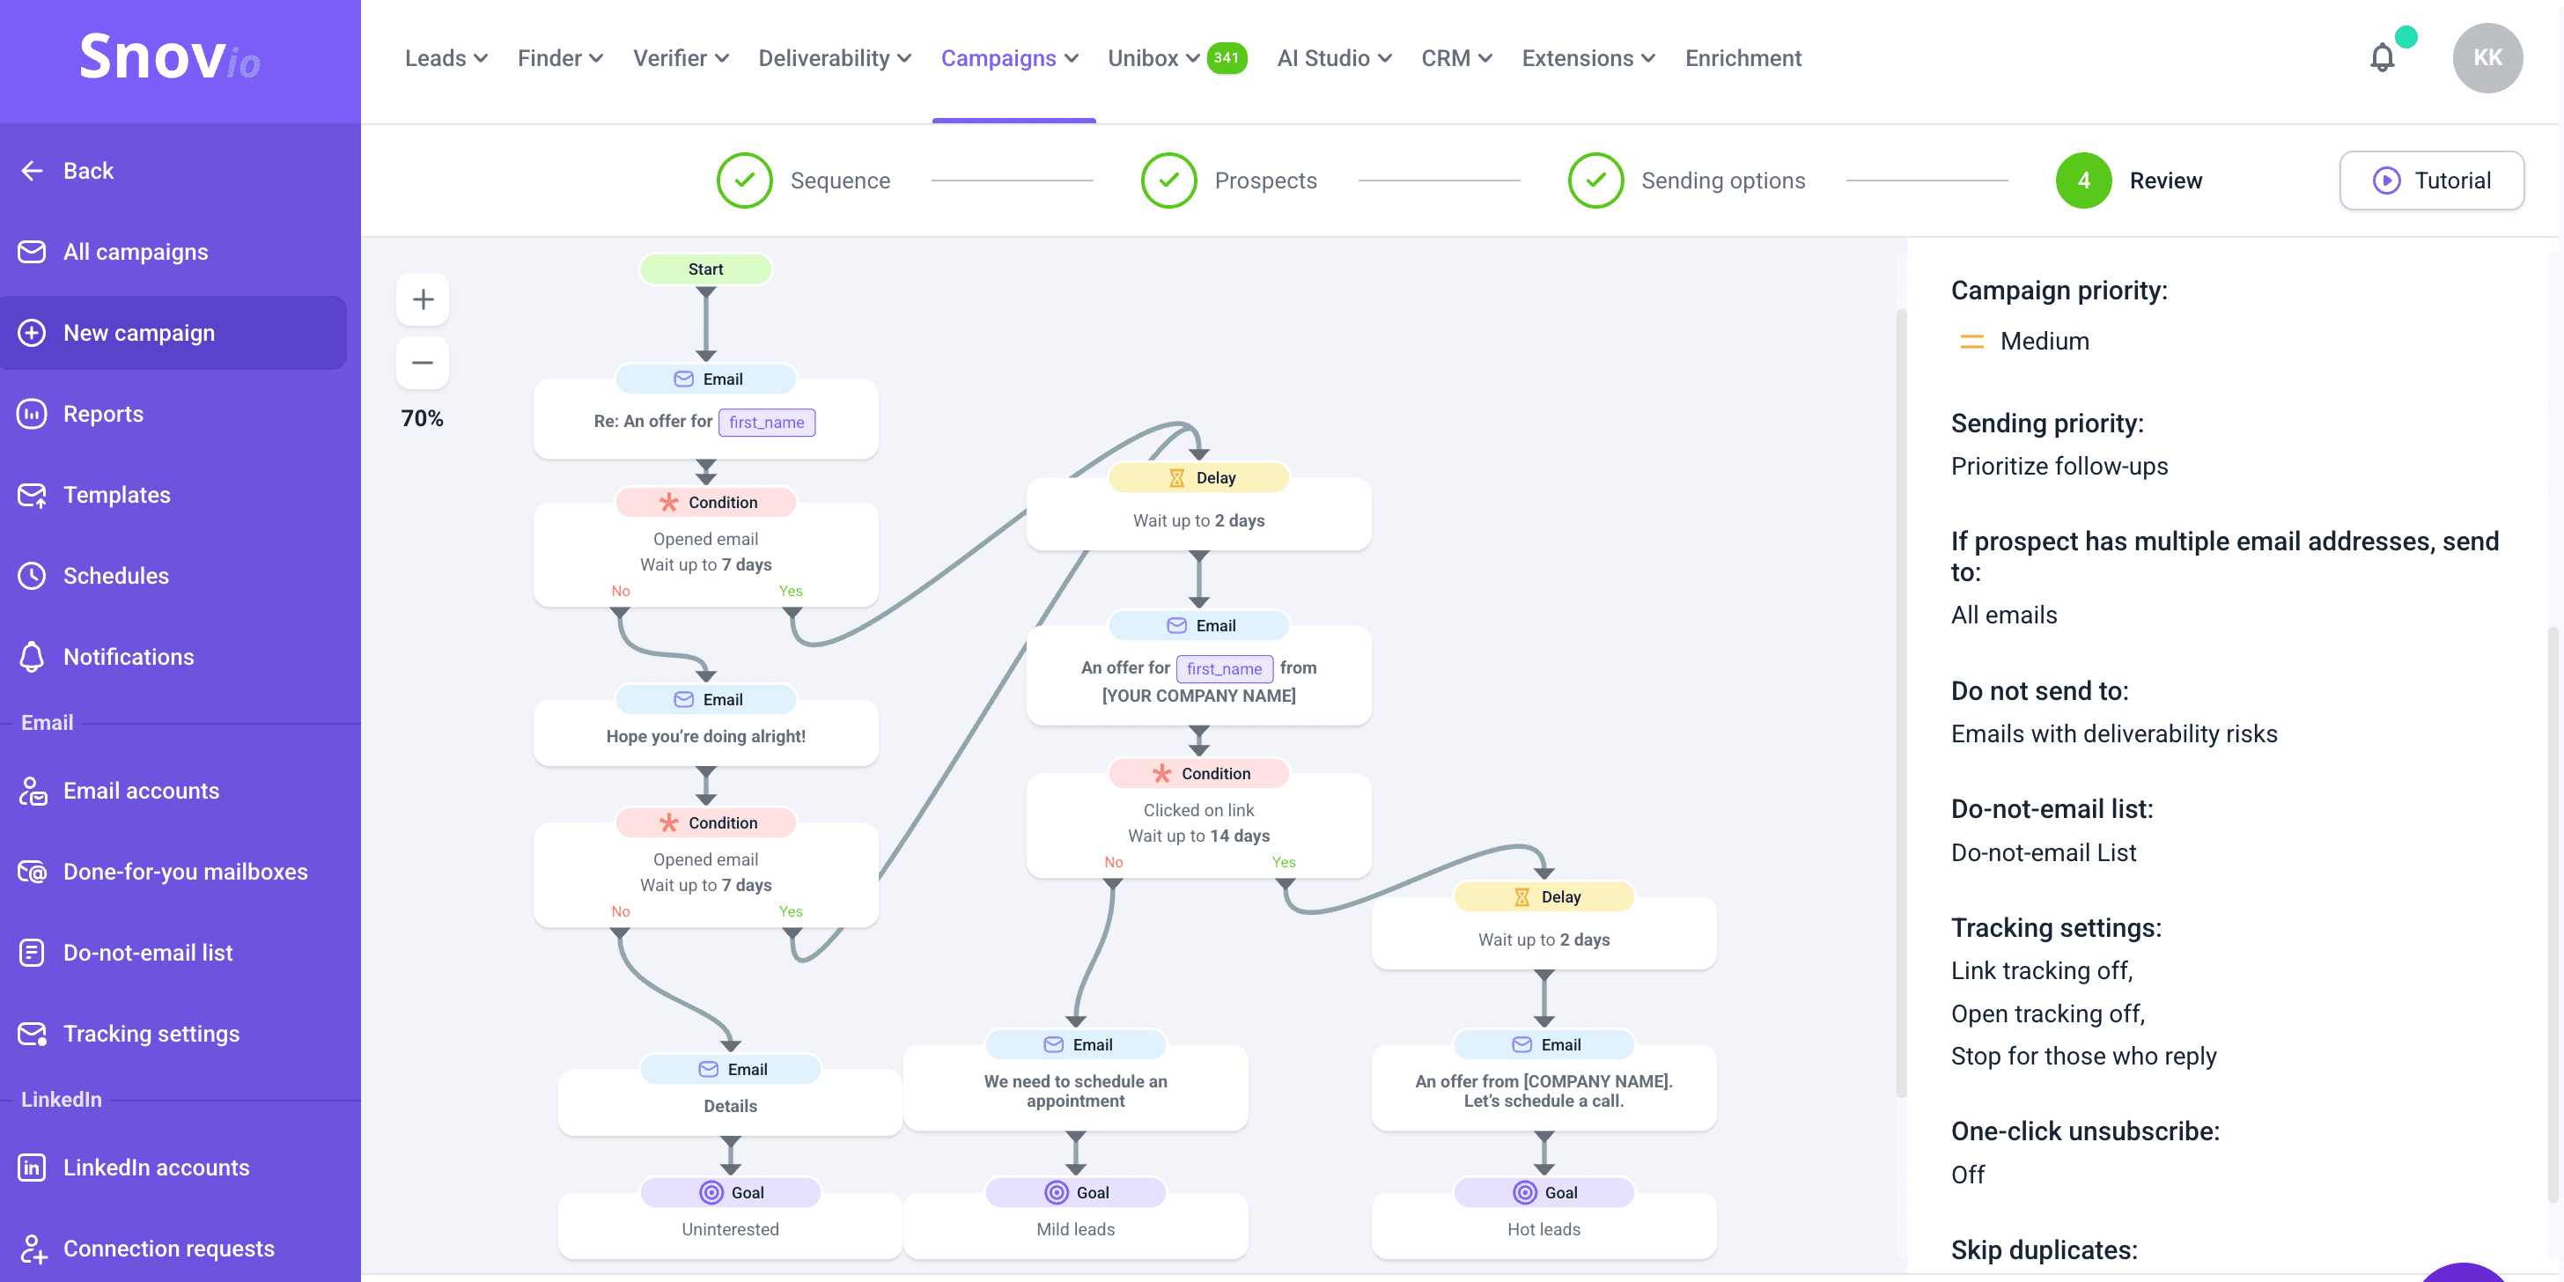Click the zoom out minus control
This screenshot has width=2564, height=1282.
(422, 362)
